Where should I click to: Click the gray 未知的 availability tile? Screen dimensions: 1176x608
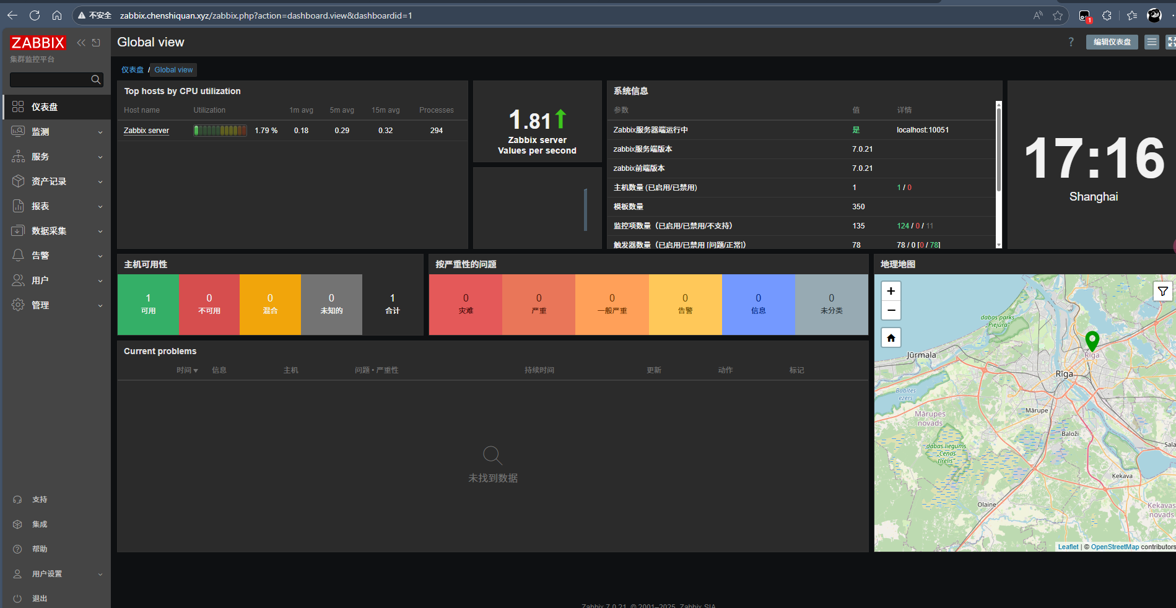pos(331,305)
